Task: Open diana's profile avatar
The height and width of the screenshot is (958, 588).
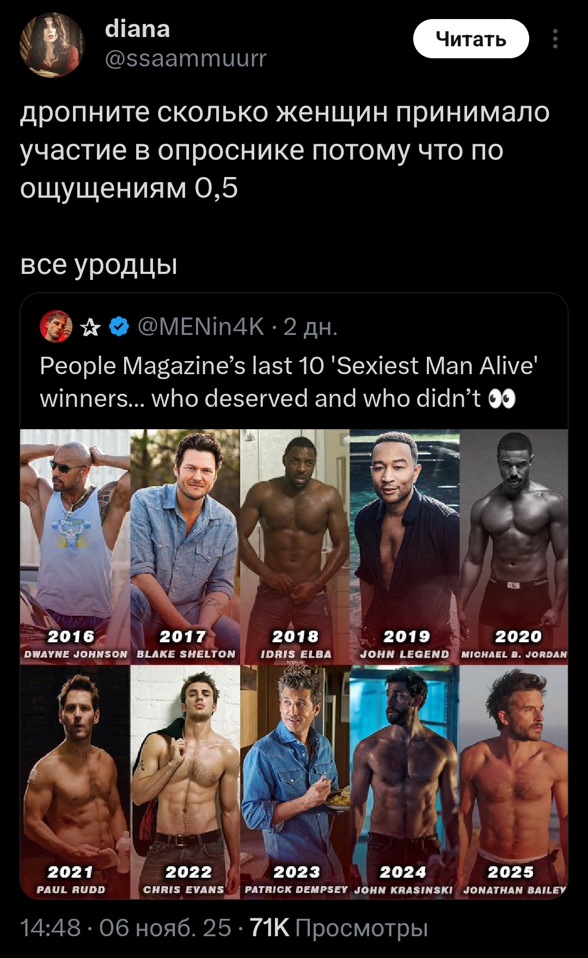Action: [x=52, y=44]
